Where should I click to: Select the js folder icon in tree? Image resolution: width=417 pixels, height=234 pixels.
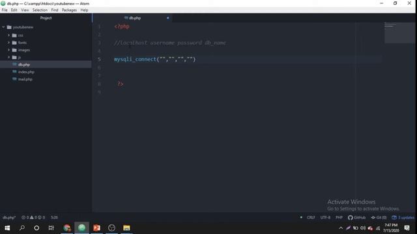point(14,57)
